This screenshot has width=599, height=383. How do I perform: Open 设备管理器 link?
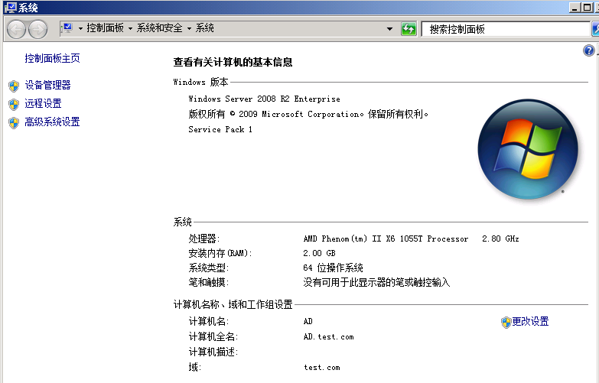click(47, 85)
